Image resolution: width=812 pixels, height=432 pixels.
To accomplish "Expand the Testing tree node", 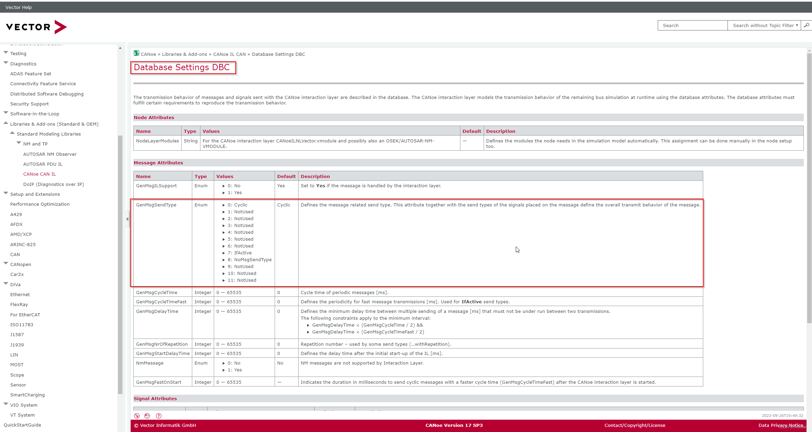I will [x=6, y=53].
